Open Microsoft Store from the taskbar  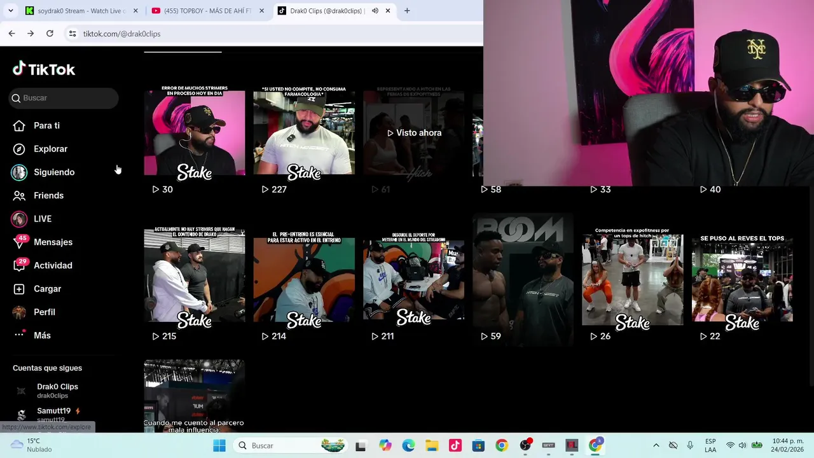[478, 446]
